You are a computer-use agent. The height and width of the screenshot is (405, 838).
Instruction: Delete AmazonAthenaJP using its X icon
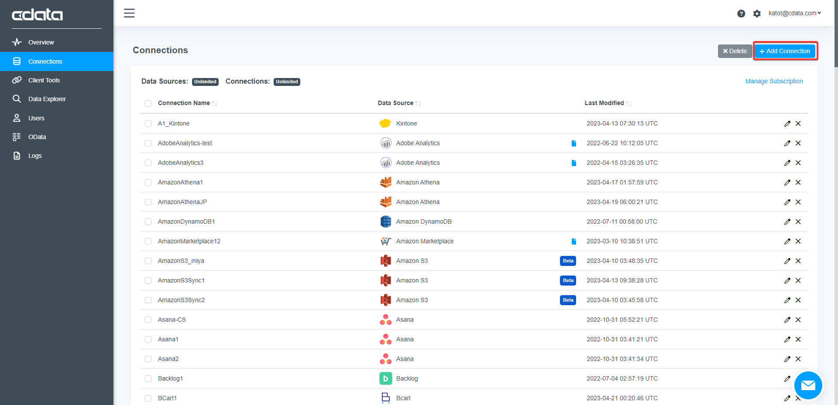[798, 202]
